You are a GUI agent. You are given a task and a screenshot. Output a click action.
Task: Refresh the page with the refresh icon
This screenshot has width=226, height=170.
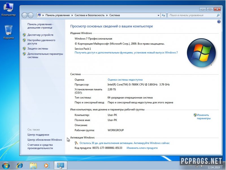point(163,15)
